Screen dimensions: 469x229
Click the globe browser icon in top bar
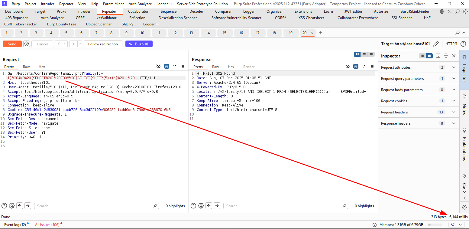coord(442,11)
